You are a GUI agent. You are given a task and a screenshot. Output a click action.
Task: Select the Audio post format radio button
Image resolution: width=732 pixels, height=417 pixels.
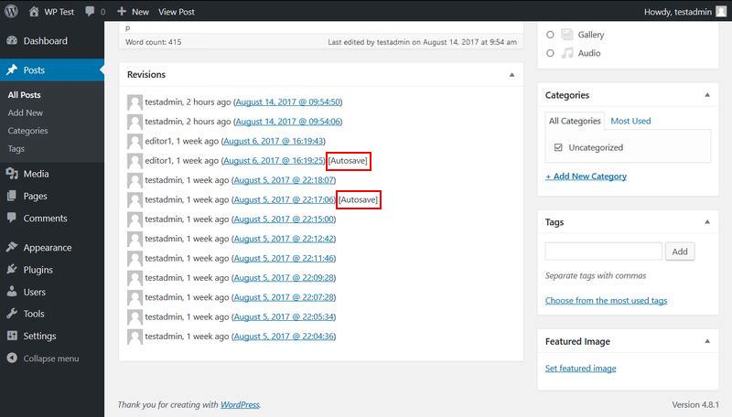click(x=551, y=53)
